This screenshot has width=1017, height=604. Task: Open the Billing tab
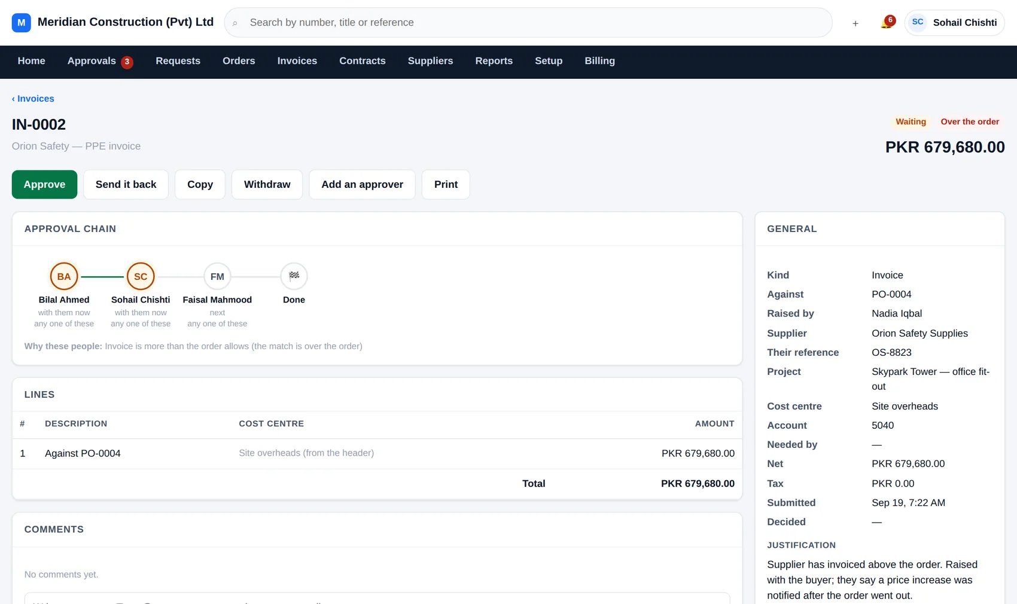click(600, 61)
